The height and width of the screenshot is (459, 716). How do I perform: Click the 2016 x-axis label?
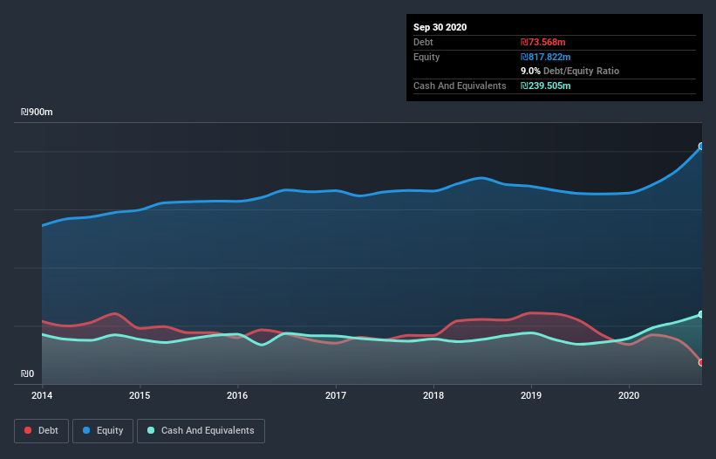(x=237, y=396)
